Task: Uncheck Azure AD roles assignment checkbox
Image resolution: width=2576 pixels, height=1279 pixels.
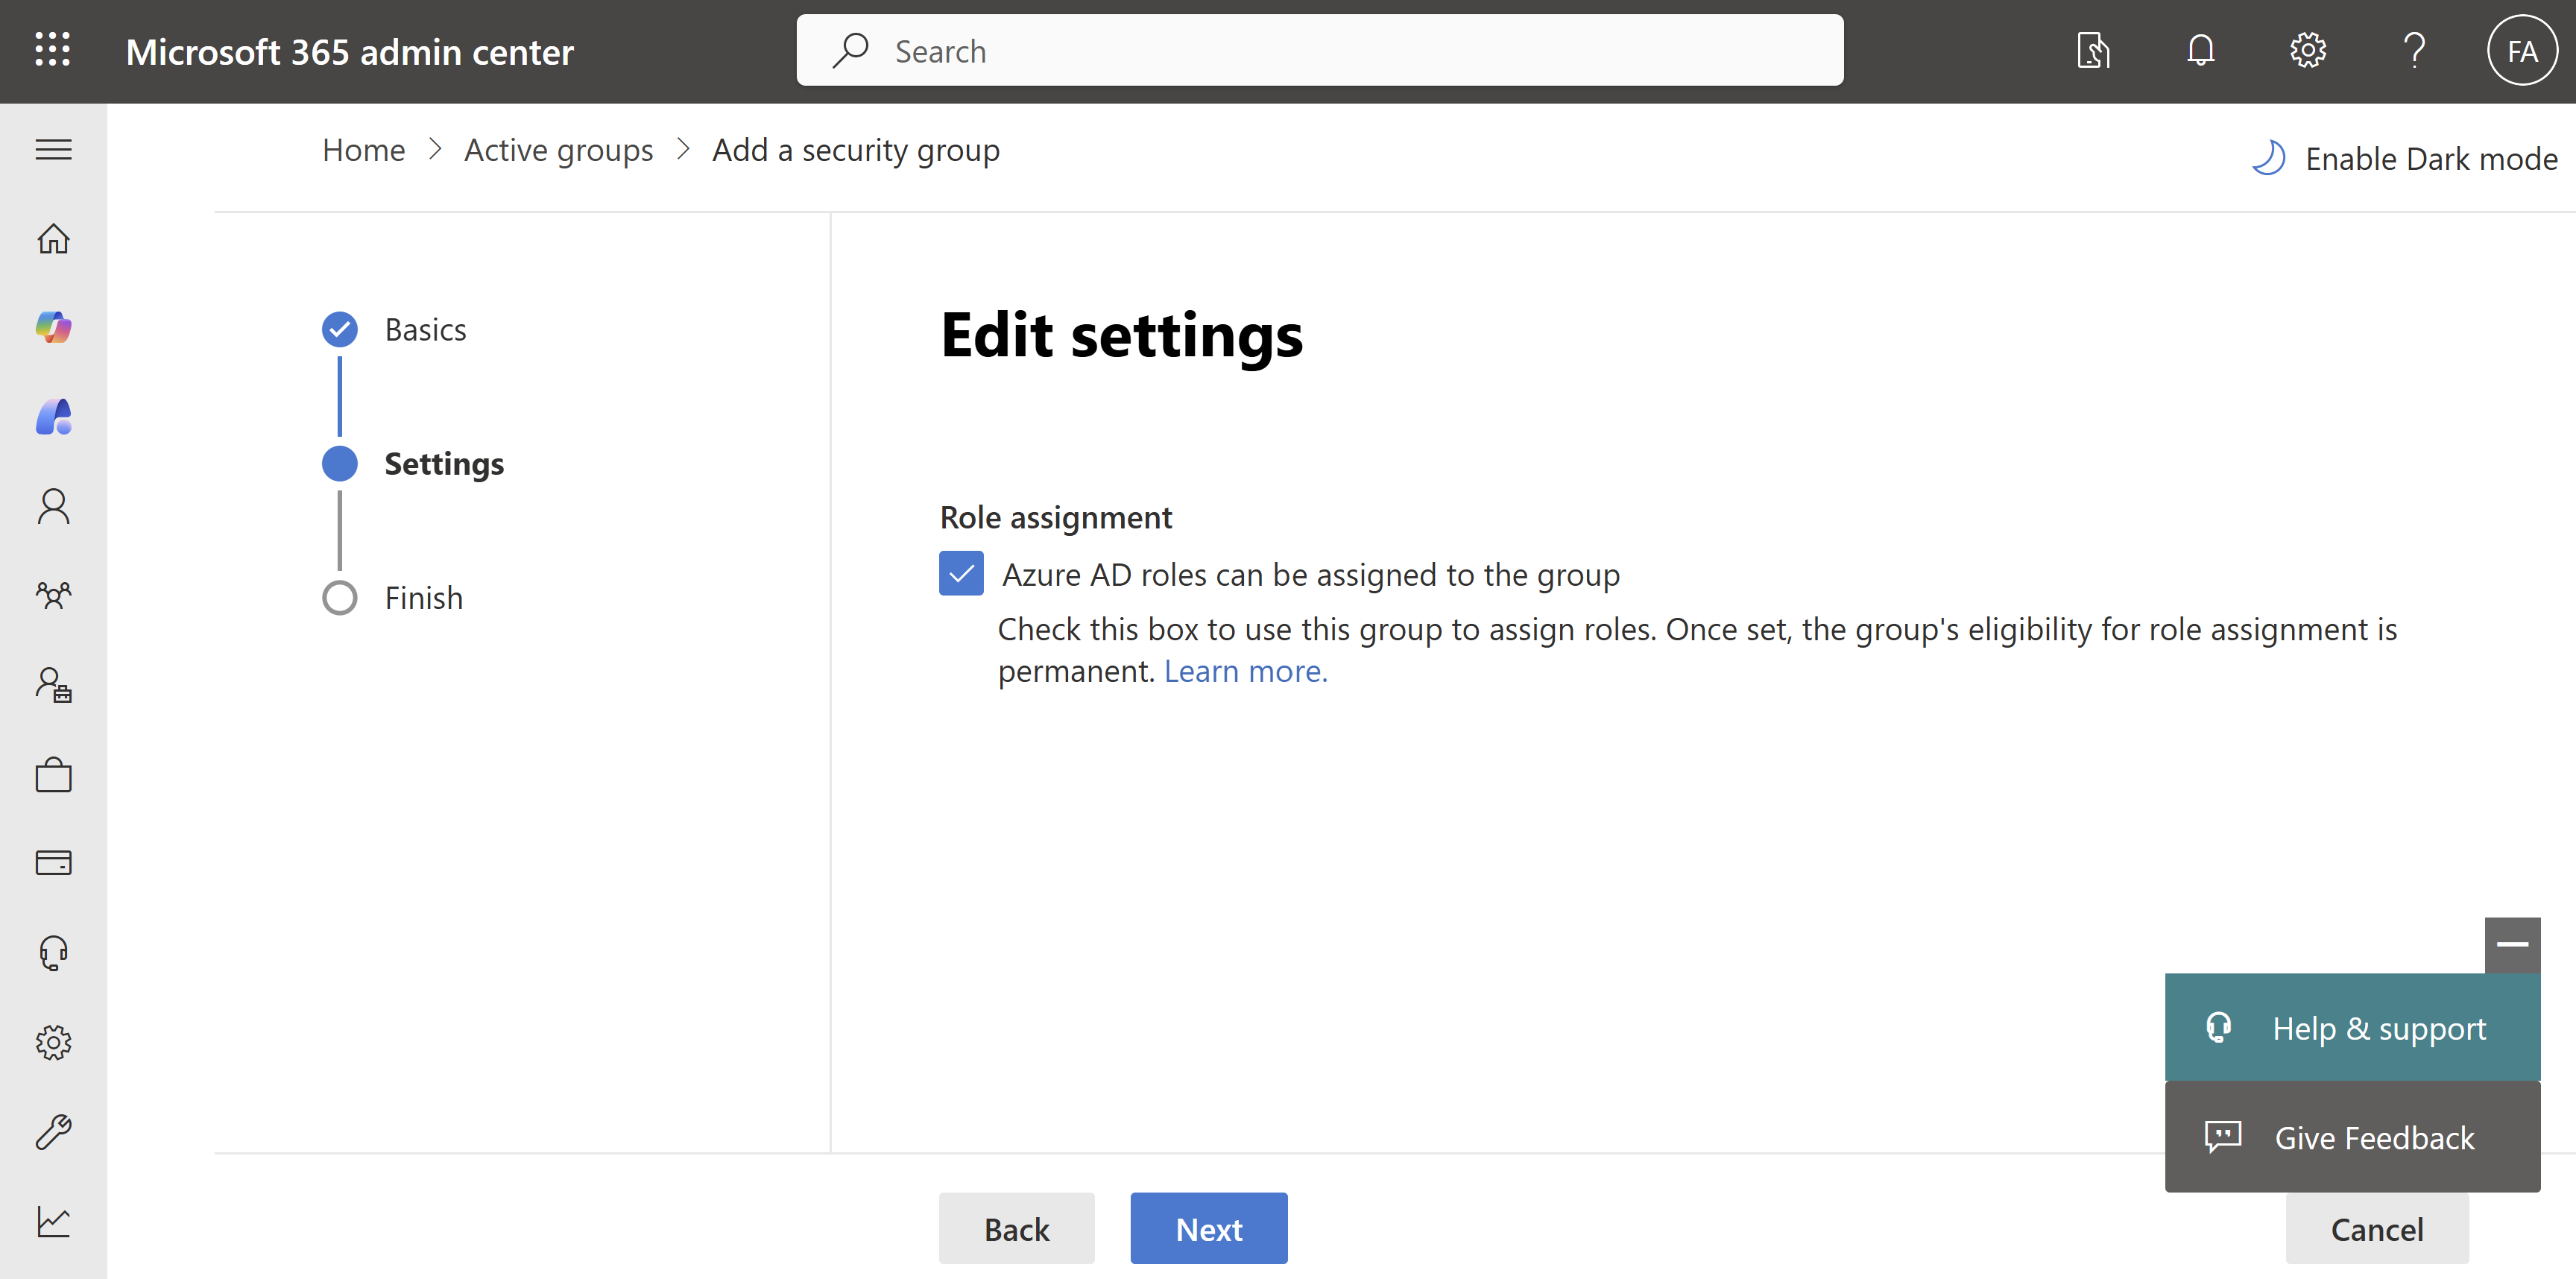Action: point(961,574)
